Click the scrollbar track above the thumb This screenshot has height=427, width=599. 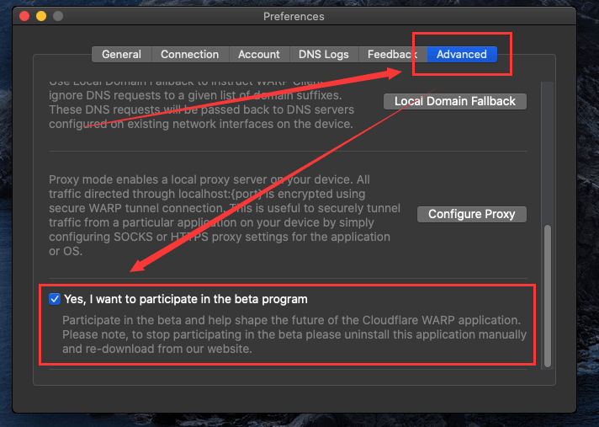pyautogui.click(x=548, y=152)
